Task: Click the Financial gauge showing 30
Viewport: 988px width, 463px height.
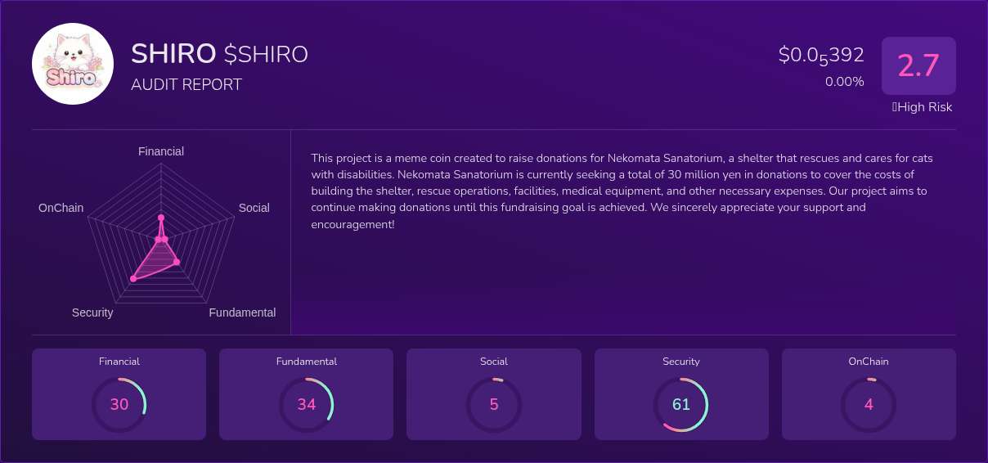Action: [x=119, y=404]
